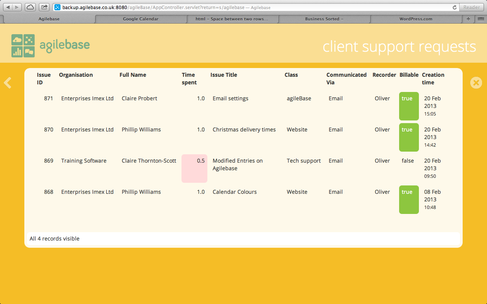The image size is (487, 304).
Task: Click the left chevron arrow on yellow panel
Action: (8, 83)
